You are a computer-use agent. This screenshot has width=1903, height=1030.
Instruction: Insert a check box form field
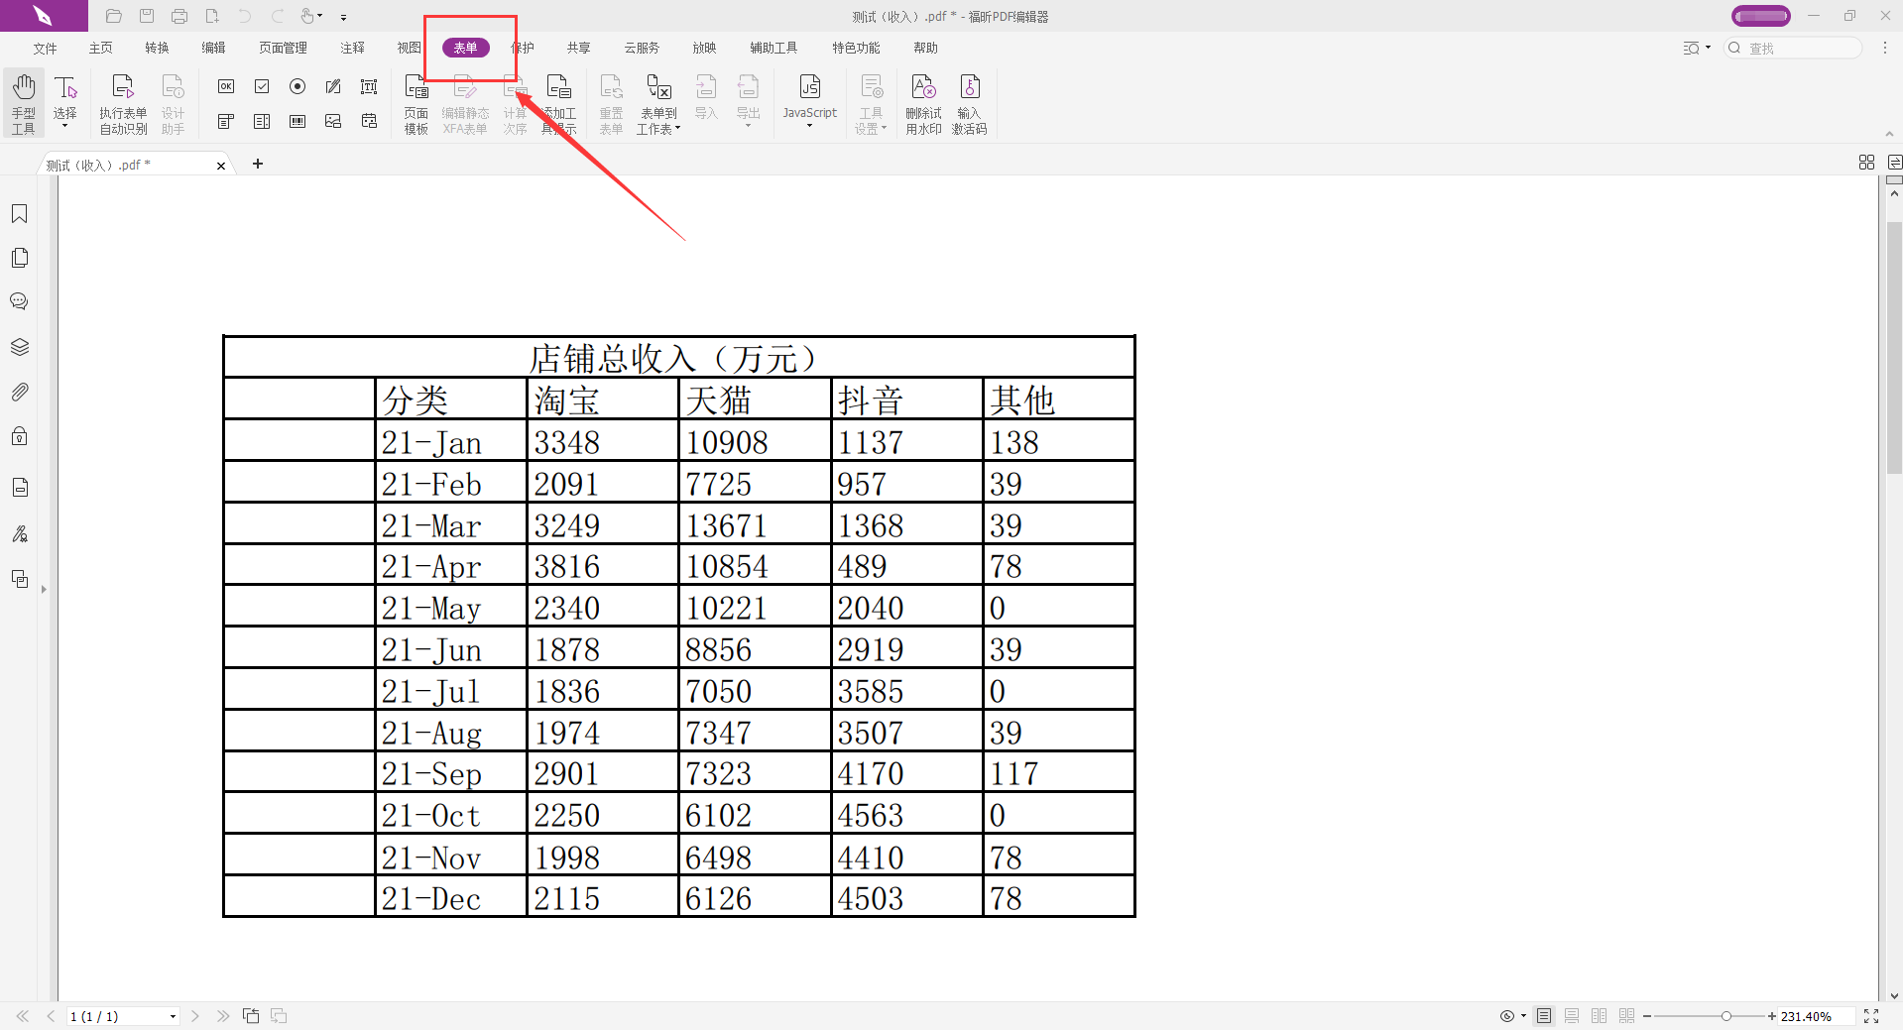(x=262, y=87)
